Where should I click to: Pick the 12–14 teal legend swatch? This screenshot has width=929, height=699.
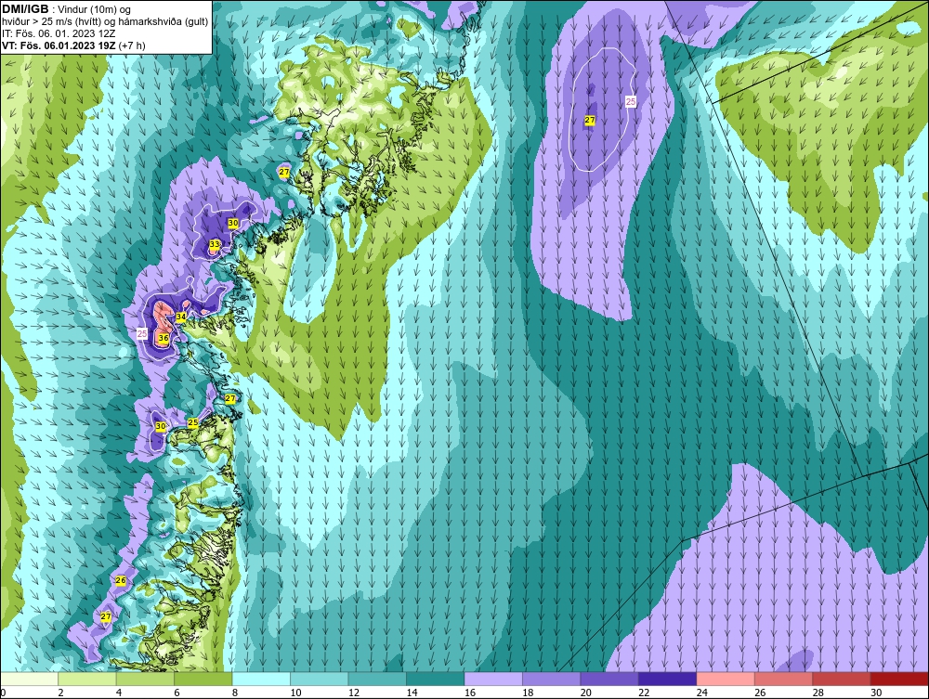tap(377, 679)
